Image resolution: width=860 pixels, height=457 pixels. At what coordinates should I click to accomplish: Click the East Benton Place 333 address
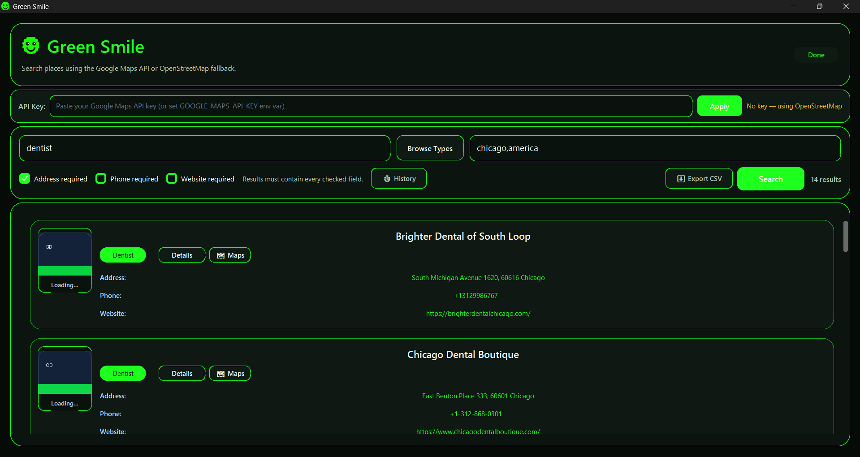[478, 396]
